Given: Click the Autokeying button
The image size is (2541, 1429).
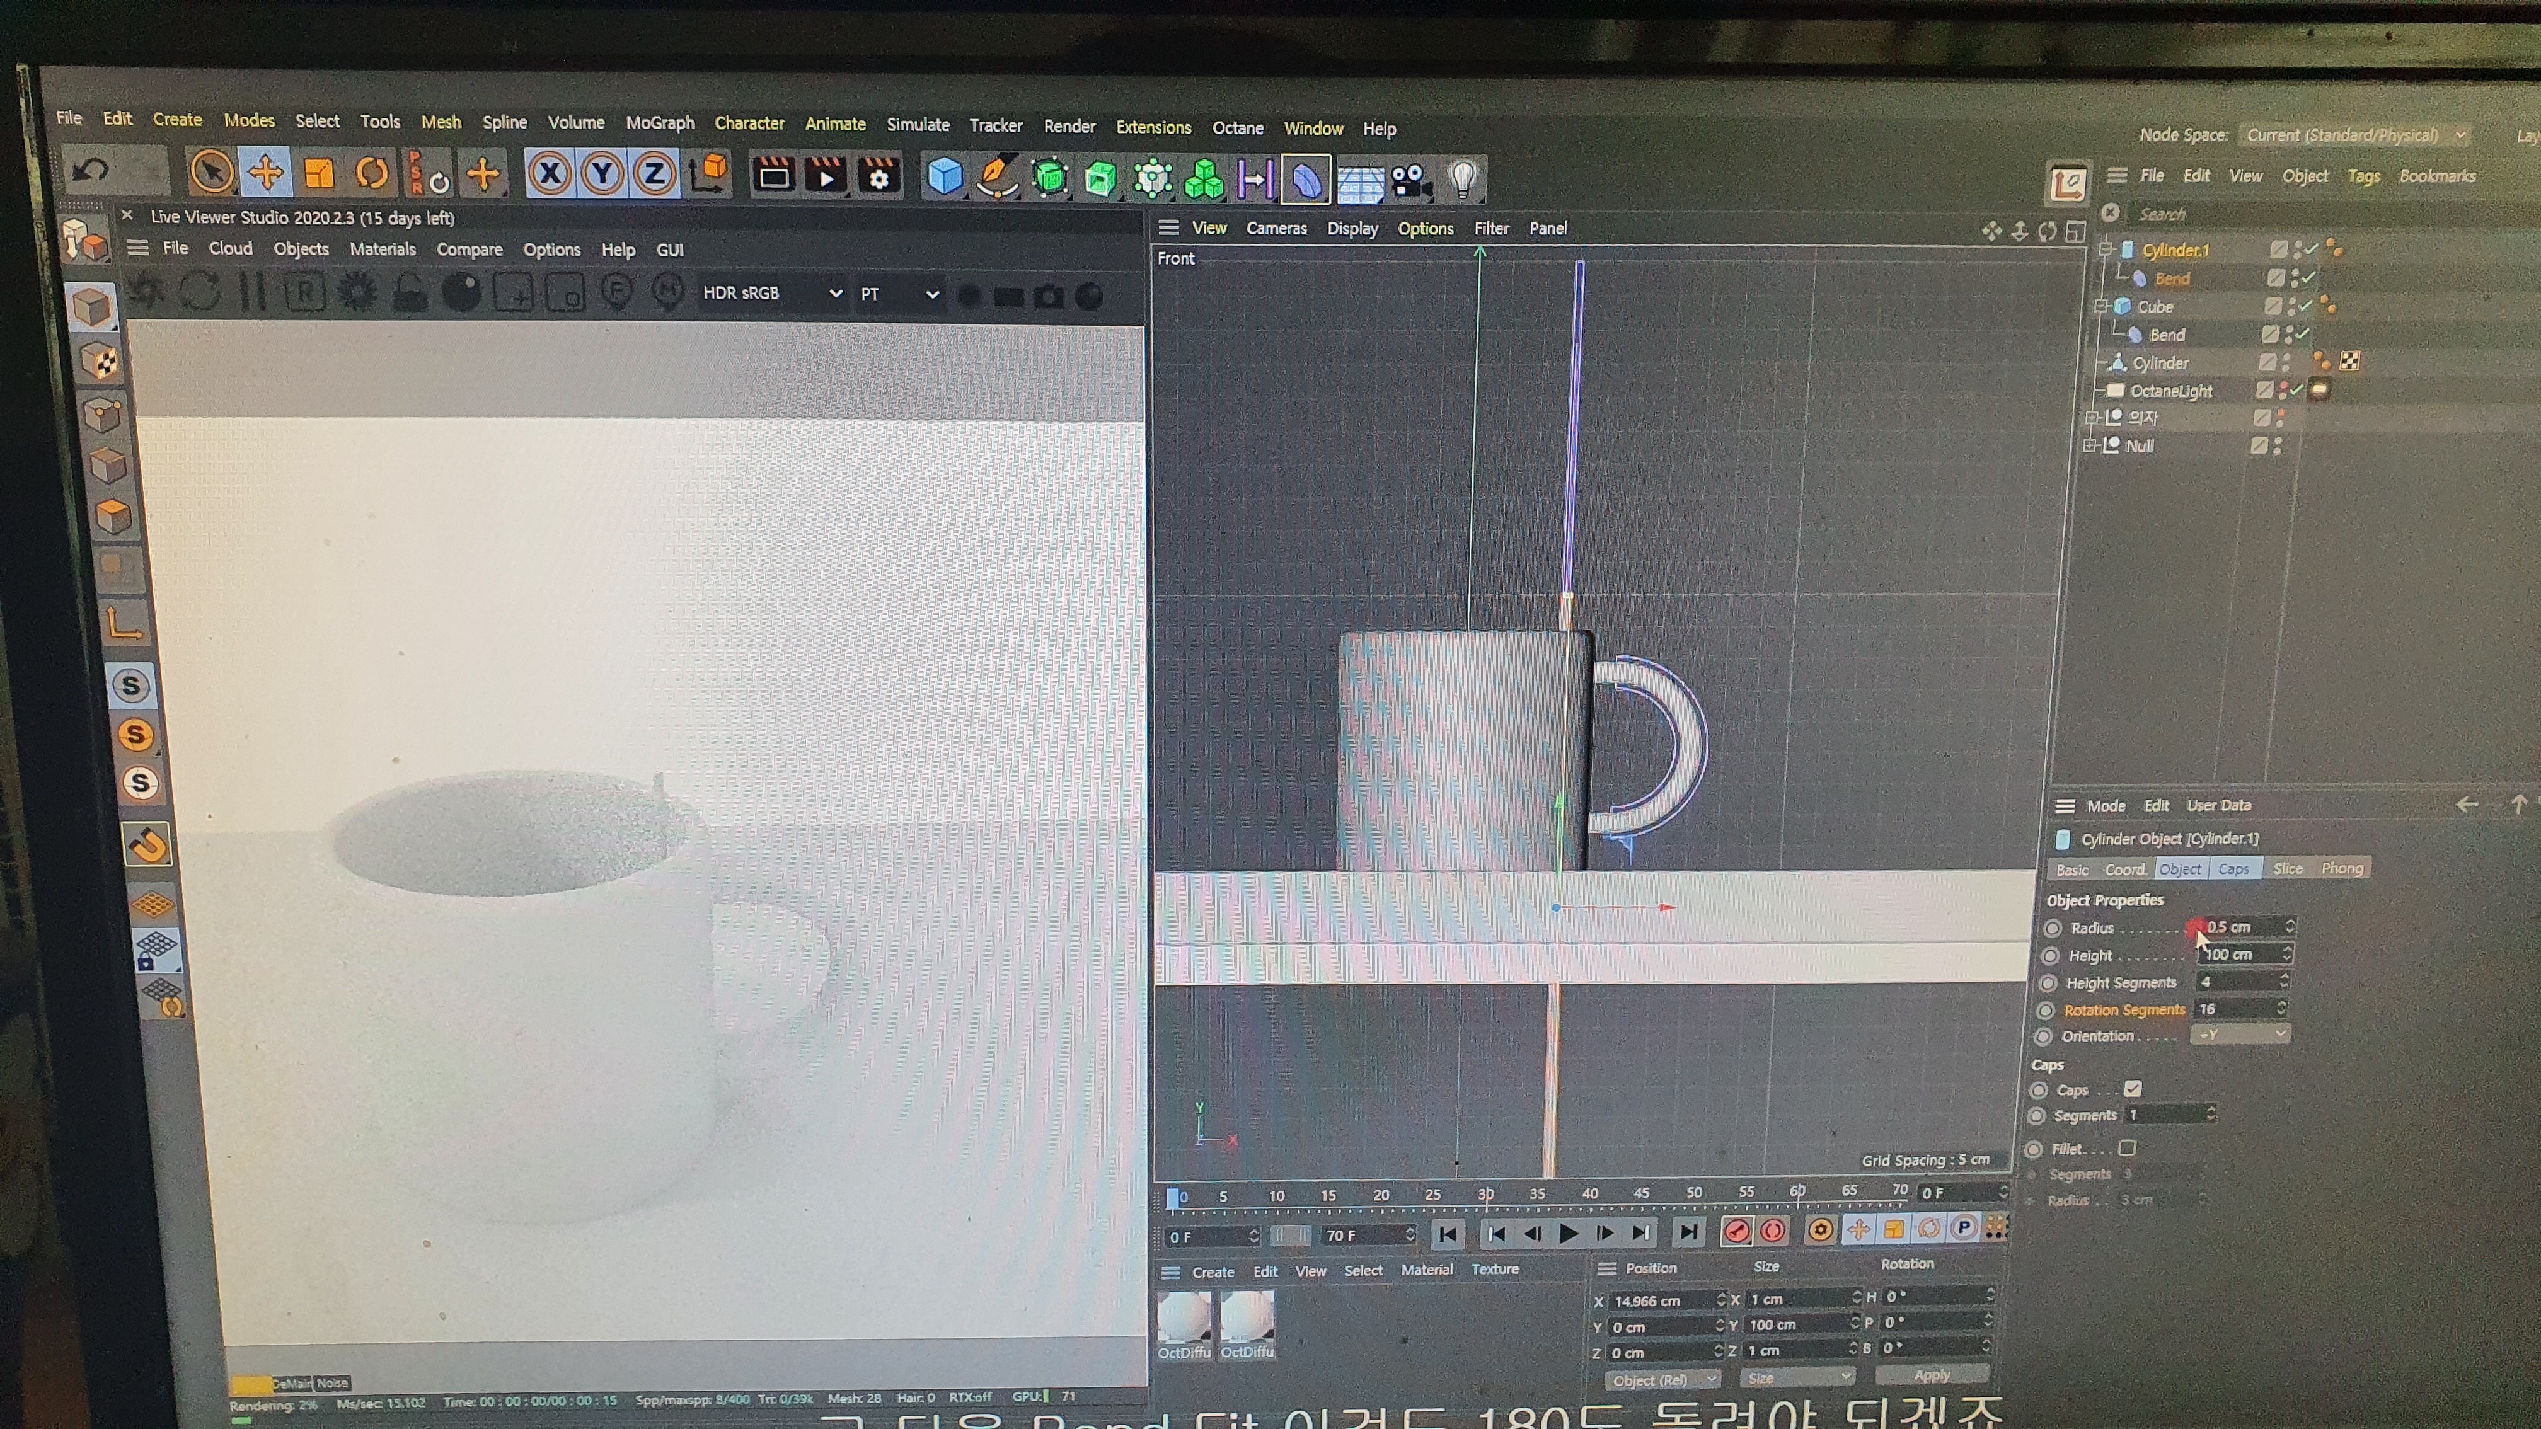Looking at the screenshot, I should pos(1773,1231).
